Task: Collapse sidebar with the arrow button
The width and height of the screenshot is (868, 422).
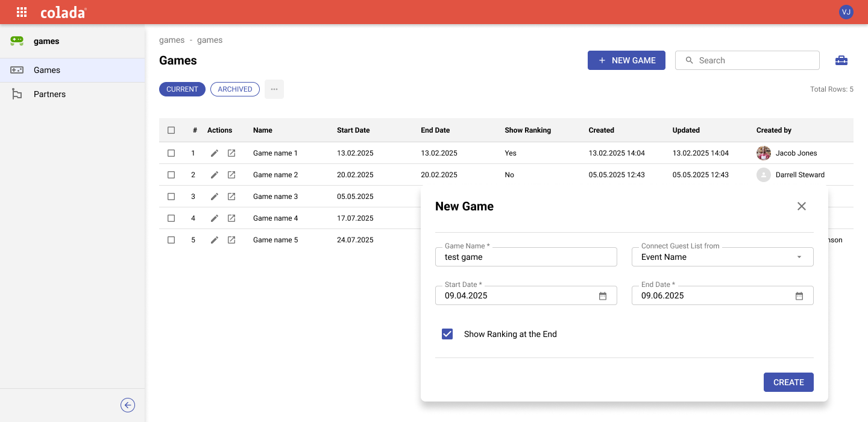Action: pos(128,405)
